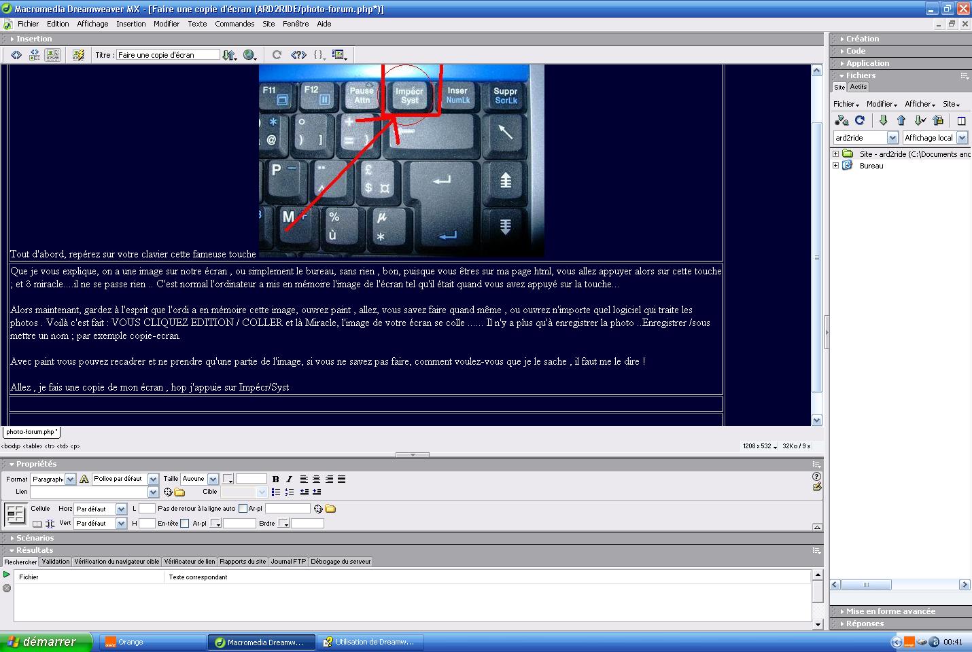Merge selected cells icon

coord(37,524)
